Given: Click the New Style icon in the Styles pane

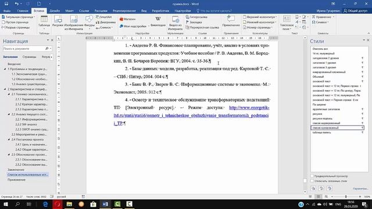Looking at the screenshot, I should click(313, 188).
